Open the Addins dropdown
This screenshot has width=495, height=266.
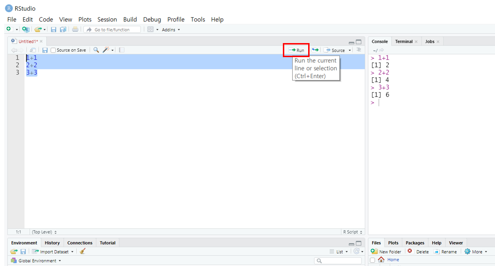[x=171, y=30]
